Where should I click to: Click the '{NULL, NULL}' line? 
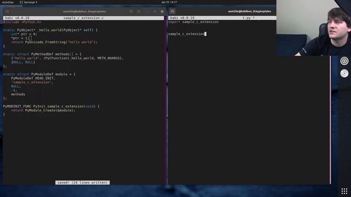[x=23, y=62]
